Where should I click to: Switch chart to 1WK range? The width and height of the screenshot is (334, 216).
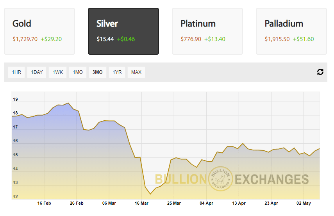(x=58, y=72)
